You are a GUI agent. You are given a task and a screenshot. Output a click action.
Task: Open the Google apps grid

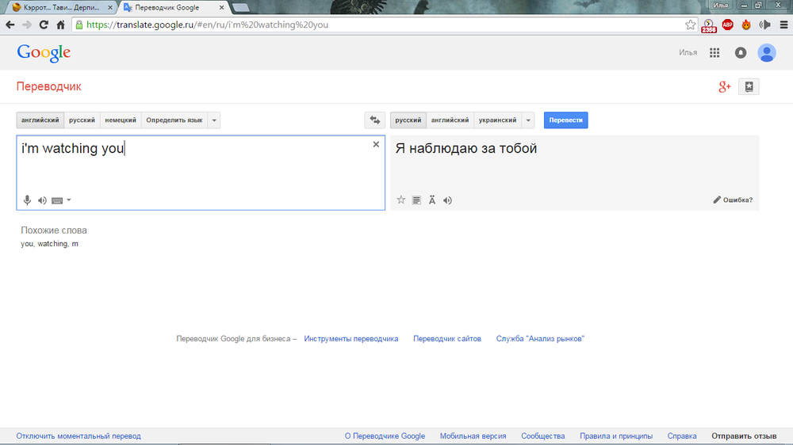click(714, 52)
